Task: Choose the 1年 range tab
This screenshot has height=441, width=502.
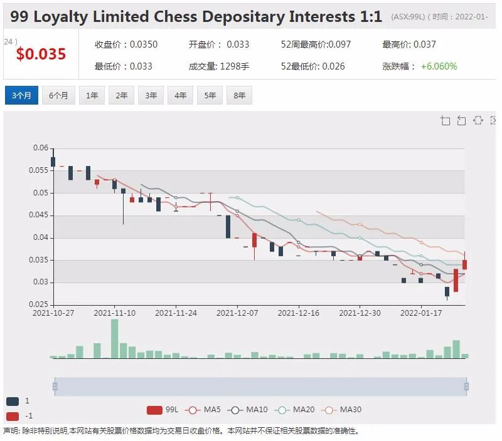Action: [92, 95]
